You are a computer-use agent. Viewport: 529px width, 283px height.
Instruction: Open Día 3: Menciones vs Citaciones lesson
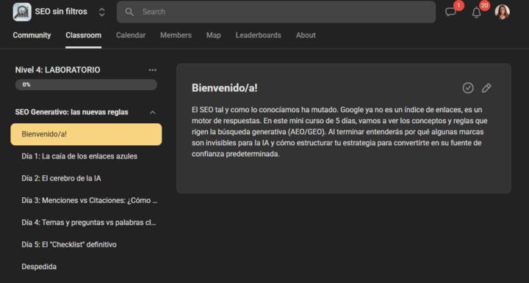pyautogui.click(x=90, y=200)
